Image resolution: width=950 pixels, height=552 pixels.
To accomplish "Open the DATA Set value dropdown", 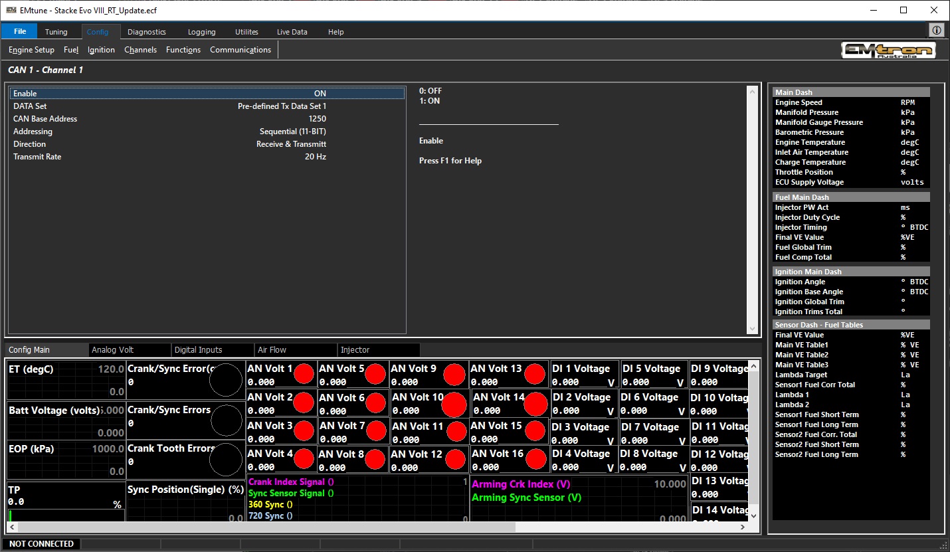I will coord(282,106).
